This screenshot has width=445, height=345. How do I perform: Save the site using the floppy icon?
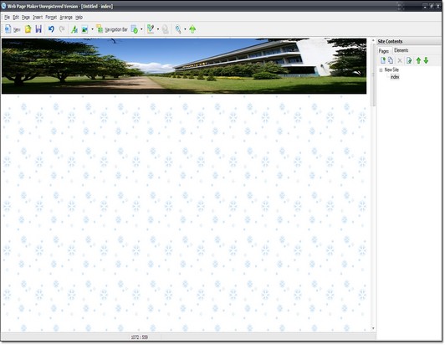click(x=38, y=29)
